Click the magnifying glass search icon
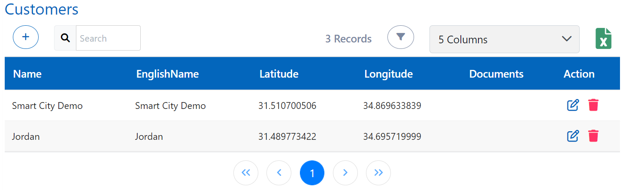The width and height of the screenshot is (626, 190). pyautogui.click(x=65, y=38)
